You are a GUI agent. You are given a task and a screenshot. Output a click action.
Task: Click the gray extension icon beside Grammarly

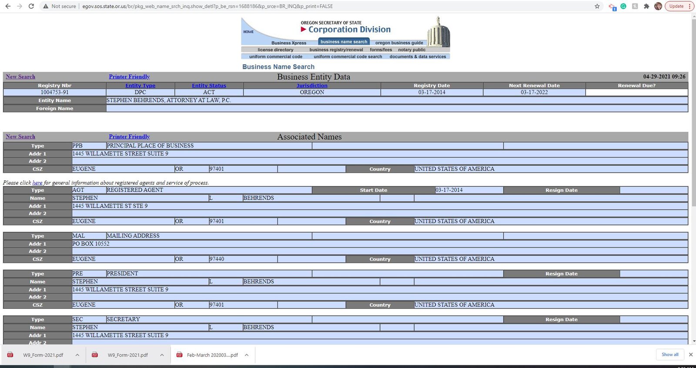coord(635,6)
